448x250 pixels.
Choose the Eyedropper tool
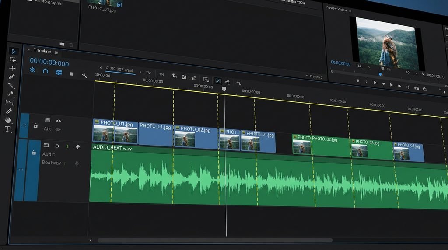[x=10, y=94]
